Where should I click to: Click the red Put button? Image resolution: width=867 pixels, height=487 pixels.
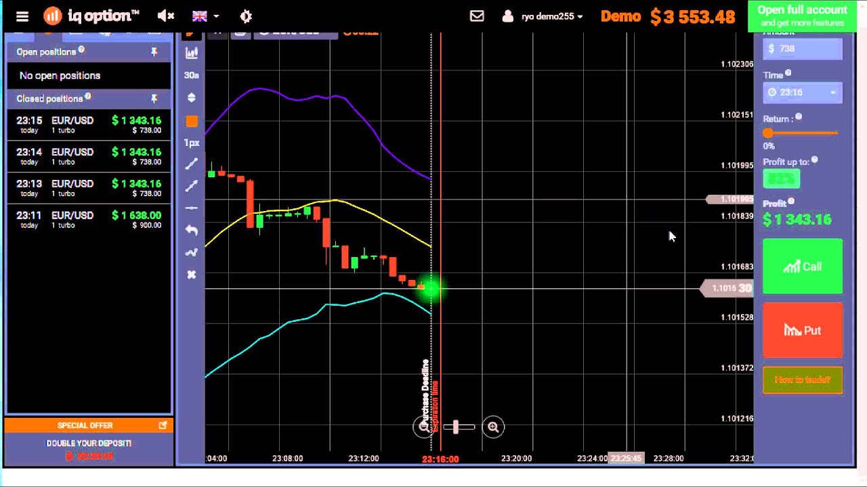803,330
